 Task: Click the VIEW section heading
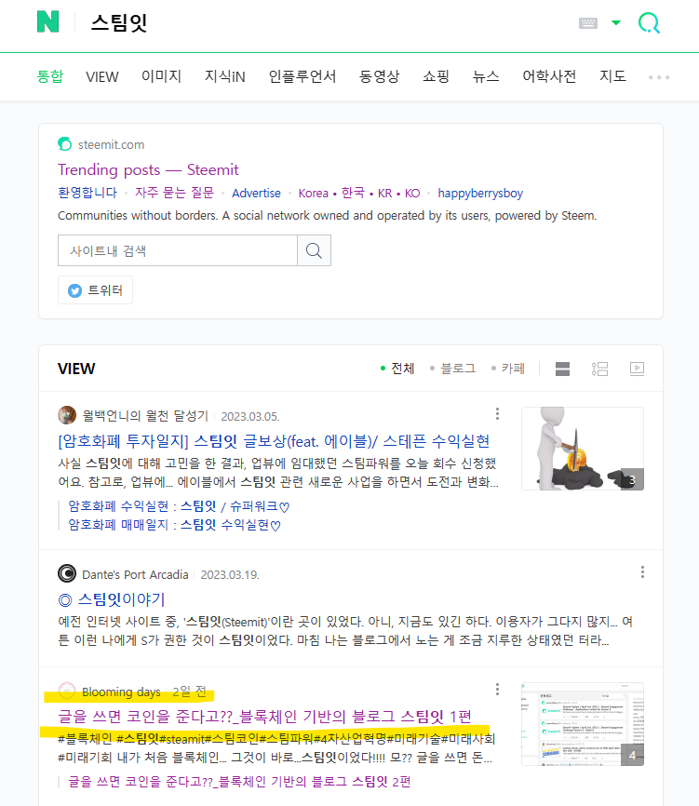coord(76,369)
